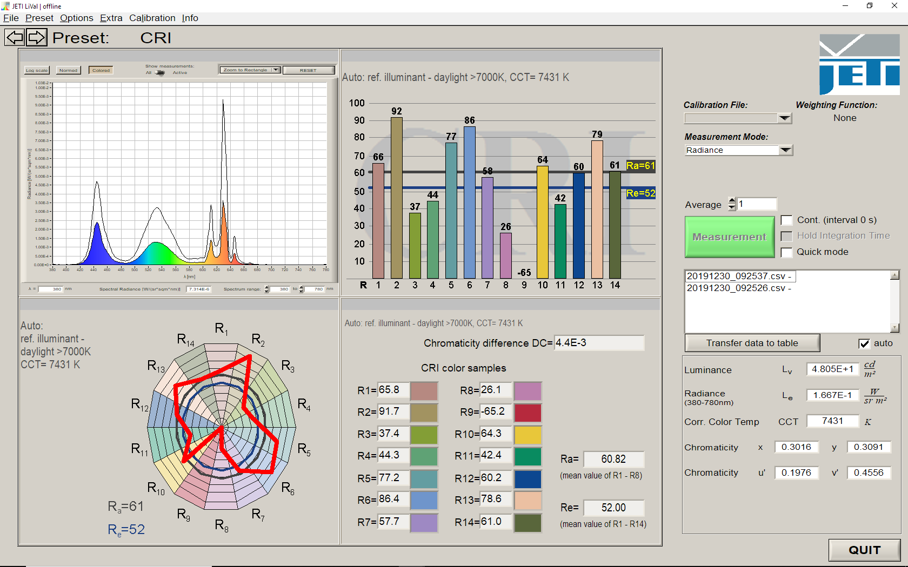Click the R10 yellow color swatch
The image size is (908, 567).
528,435
